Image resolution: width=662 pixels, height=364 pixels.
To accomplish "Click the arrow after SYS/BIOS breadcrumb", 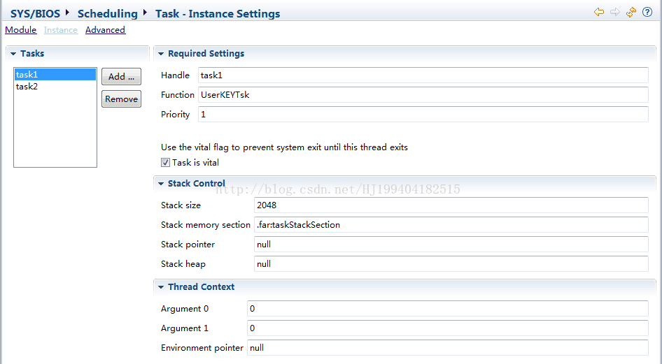I will tap(67, 13).
